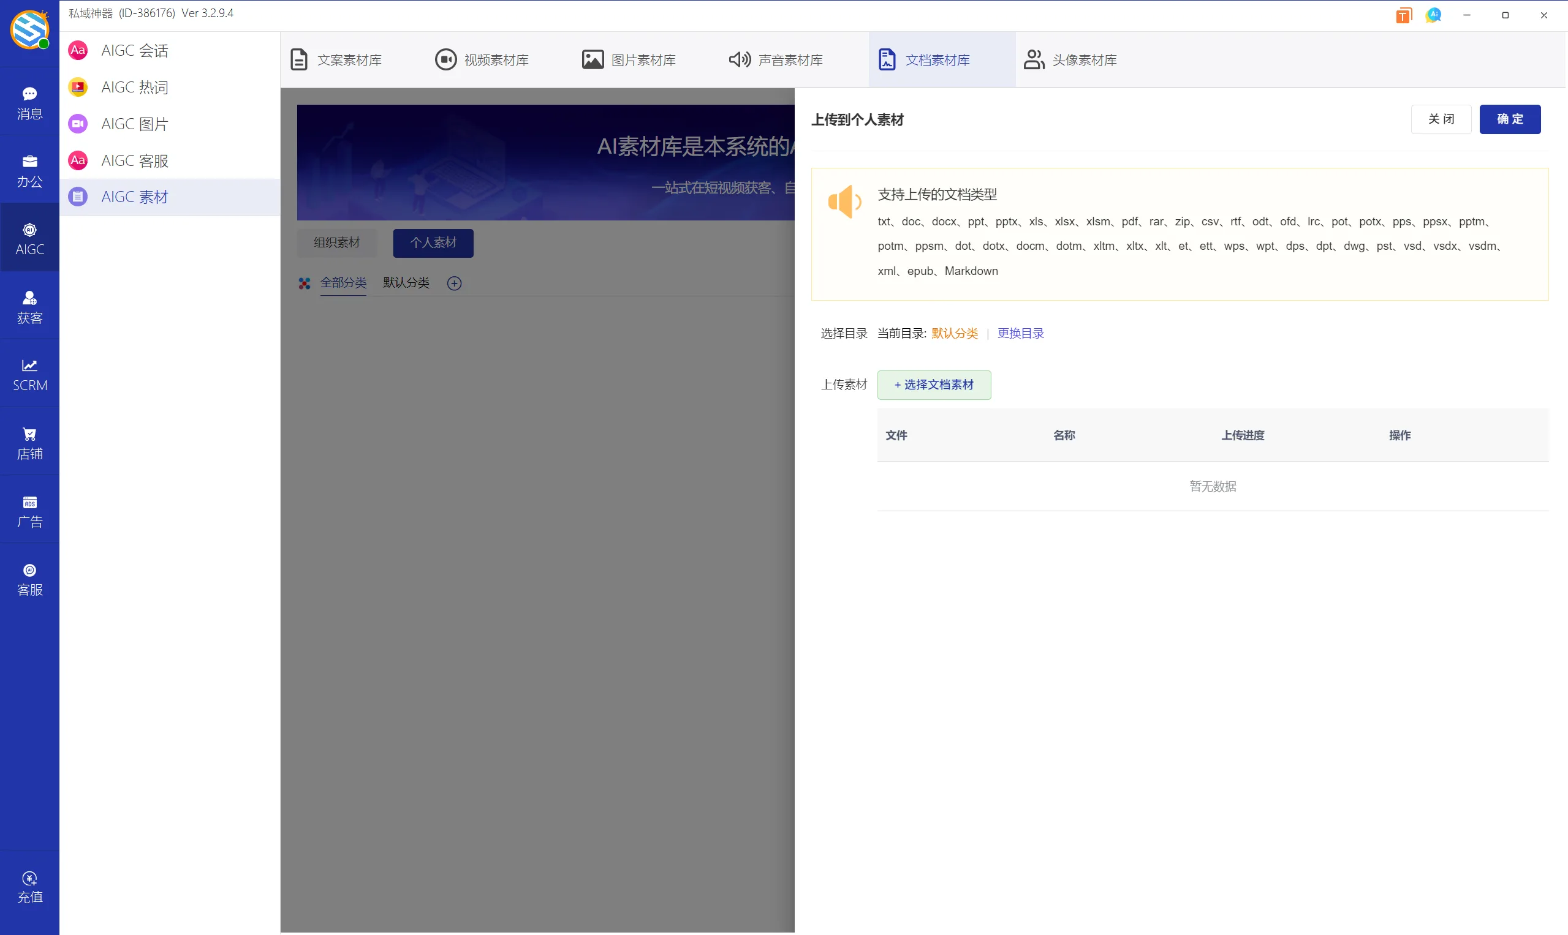Open the 消息 sidebar panel

pos(29,102)
